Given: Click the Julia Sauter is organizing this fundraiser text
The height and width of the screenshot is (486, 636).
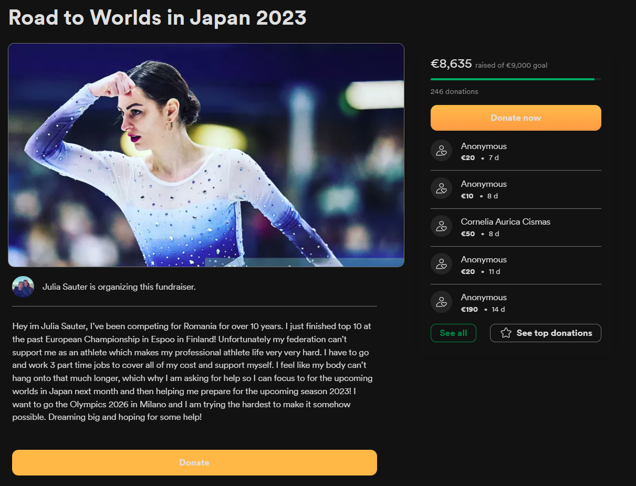Looking at the screenshot, I should coord(119,287).
